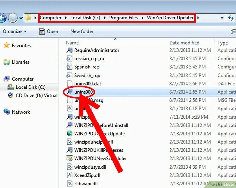The width and height of the screenshot is (236, 188).
Task: Click date 3/1/2013 6:18 PM
Action: (x=188, y=108)
